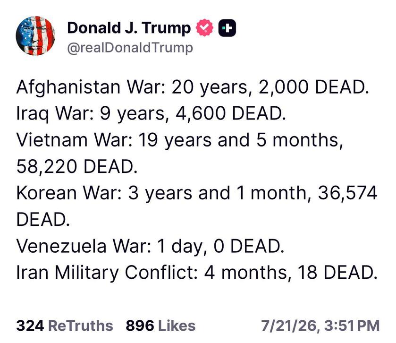Open the Donald J. Trump display name
This screenshot has width=396, height=343.
click(129, 28)
